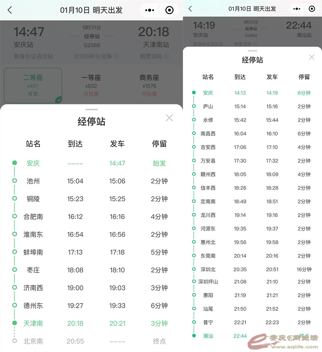Viewport: 322px width, 352px height.
Task: Expand the 经停站 link above G2568
Action: 92,37
